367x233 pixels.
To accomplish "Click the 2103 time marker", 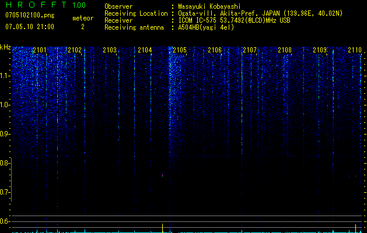I will click(110, 50).
